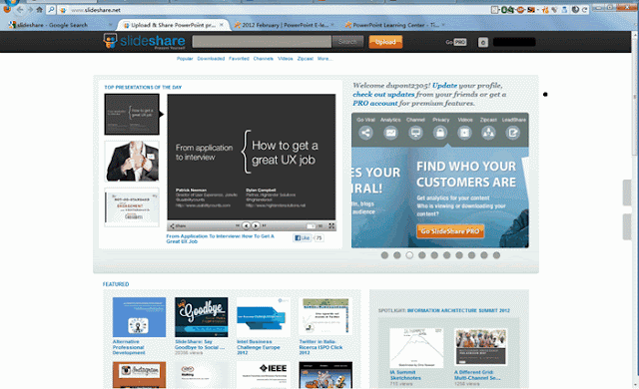
Task: Select the last banner carousel dot
Action: [496, 255]
